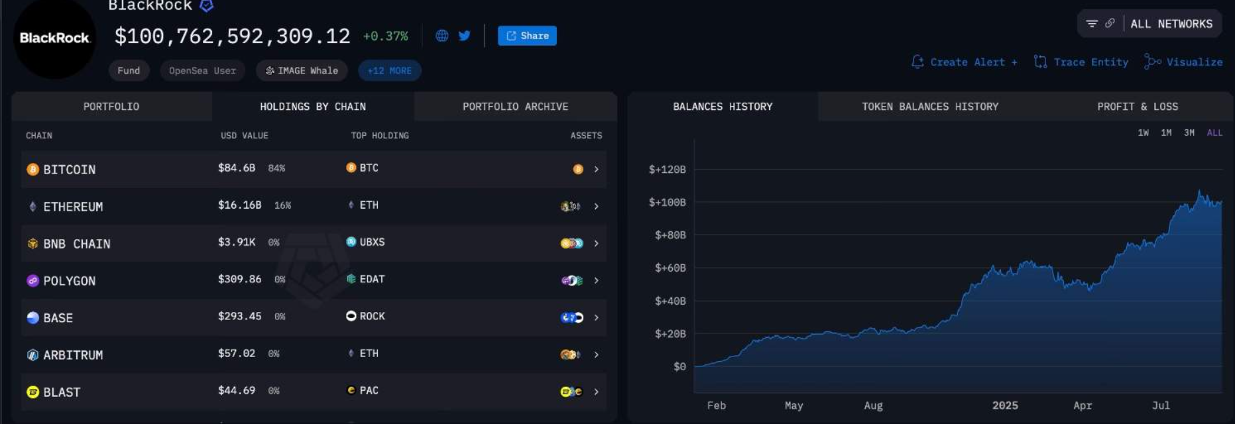Click the asset icons cluster in BNB Chain row

pos(572,244)
